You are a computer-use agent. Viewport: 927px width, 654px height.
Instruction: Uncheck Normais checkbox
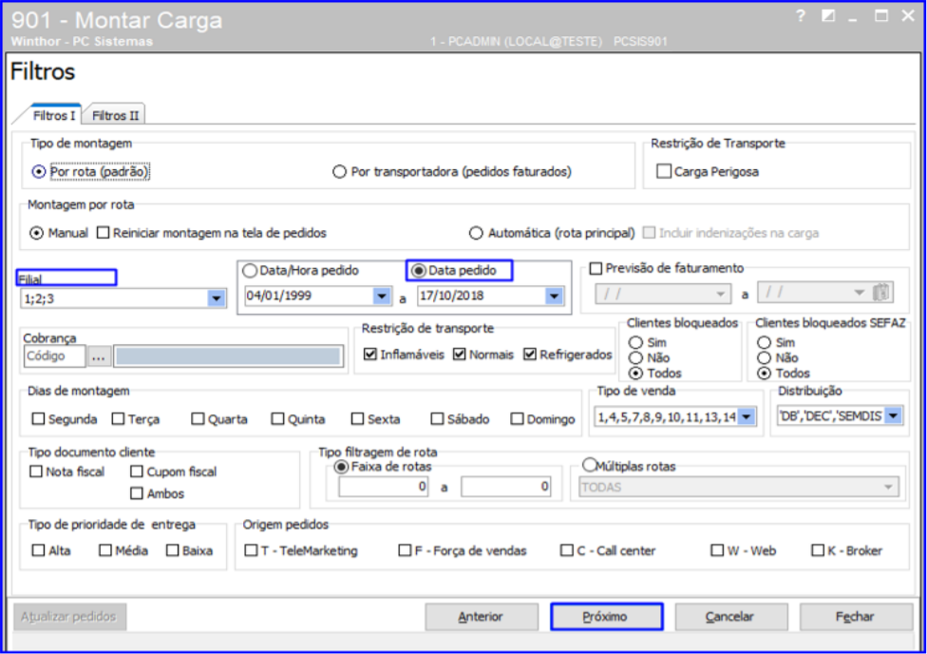tap(460, 354)
